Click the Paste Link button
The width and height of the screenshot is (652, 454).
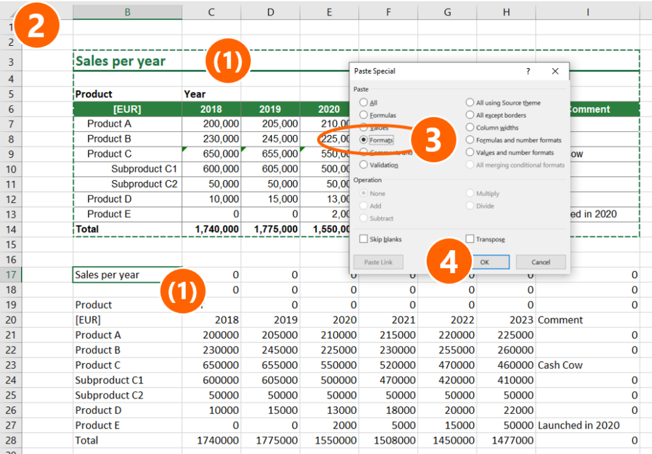(x=380, y=262)
